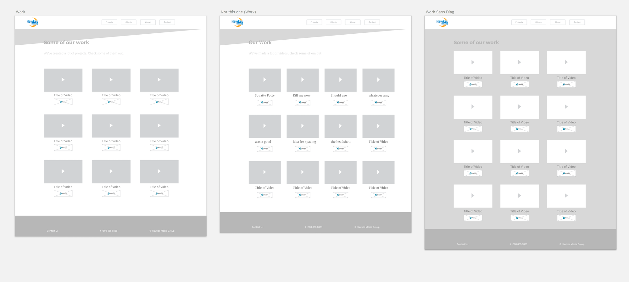Select the Our Work heading

[260, 42]
